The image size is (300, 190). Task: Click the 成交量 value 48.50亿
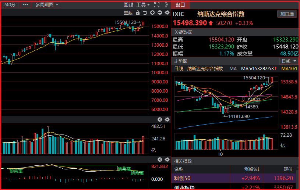[x=289, y=54]
